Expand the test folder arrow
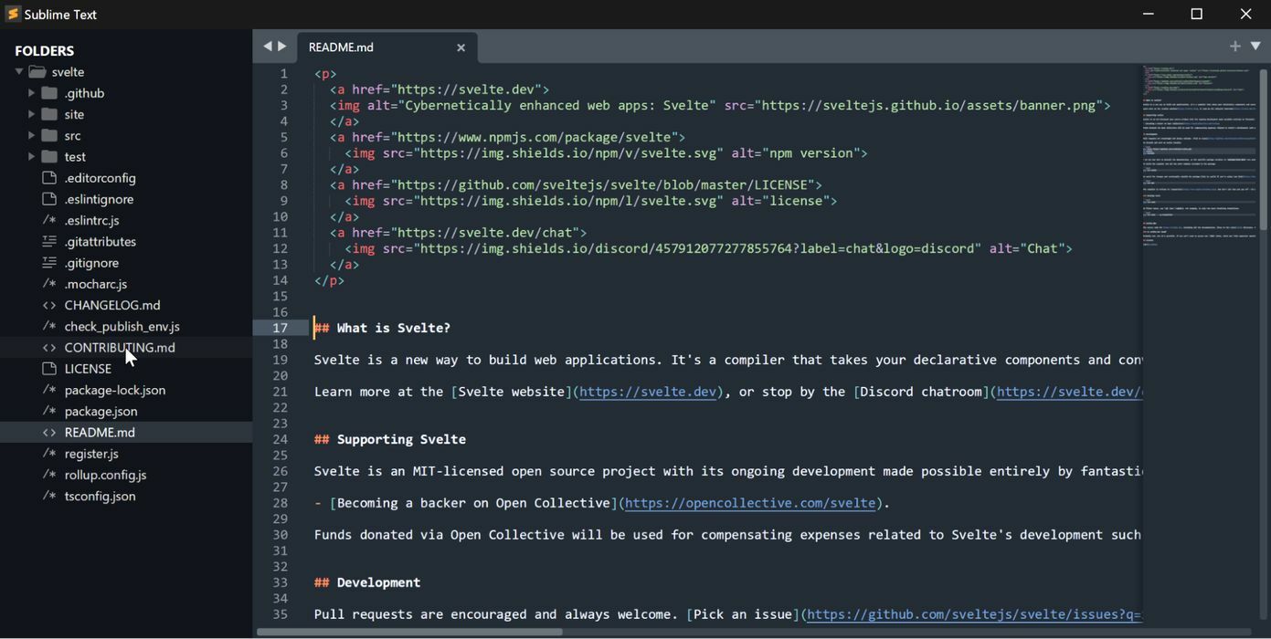 tap(31, 157)
